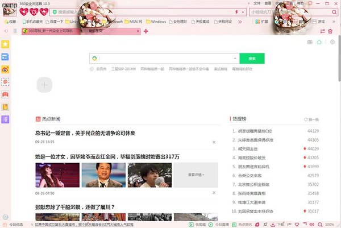The width and height of the screenshot is (341, 228).
Task: Click the tab list switch icon beside trash
Action: 322,31
